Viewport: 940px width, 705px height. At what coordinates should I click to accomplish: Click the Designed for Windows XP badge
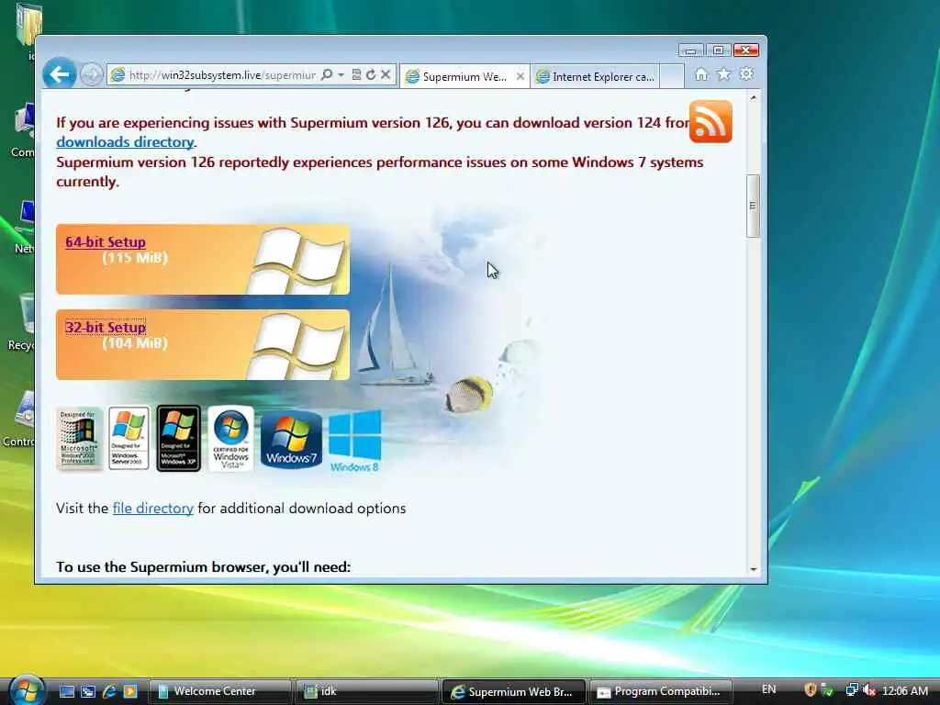click(x=179, y=438)
